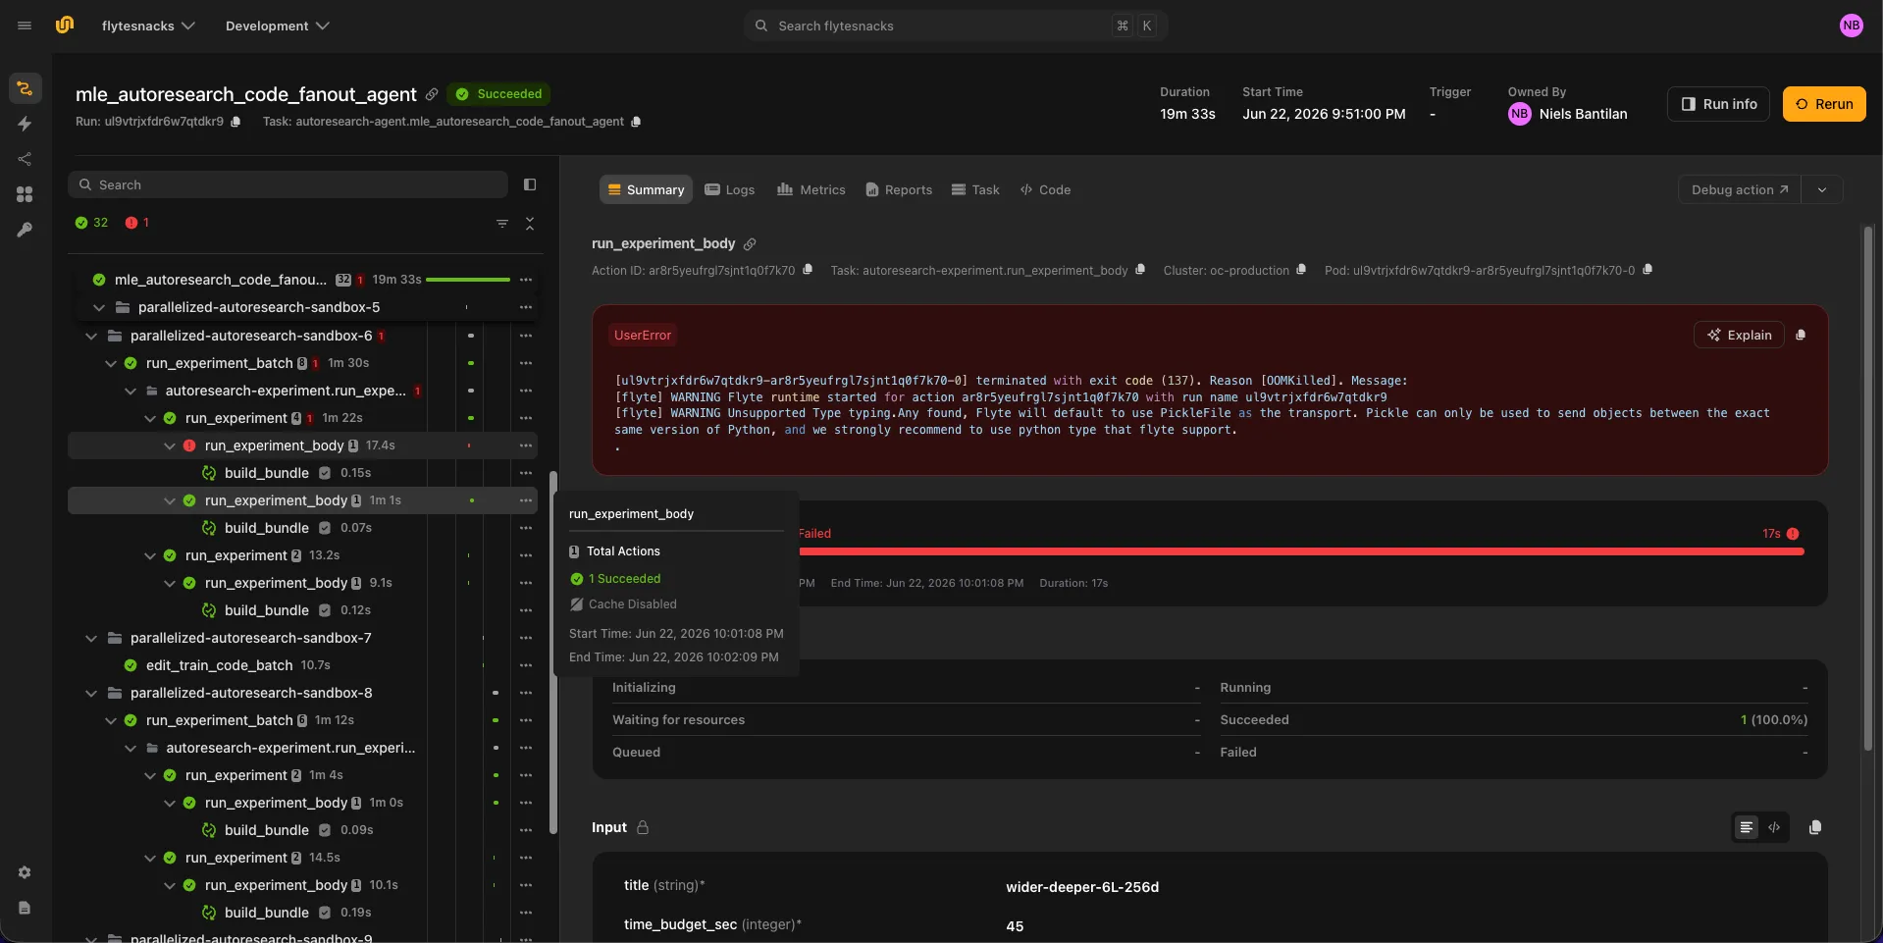1883x943 pixels.
Task: Open the share-nodes sidebar icon
Action: pos(25,159)
